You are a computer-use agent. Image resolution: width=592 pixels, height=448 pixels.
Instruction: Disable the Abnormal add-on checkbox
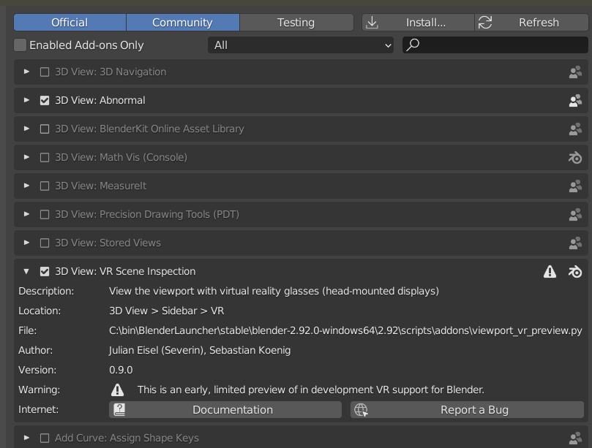(x=45, y=100)
